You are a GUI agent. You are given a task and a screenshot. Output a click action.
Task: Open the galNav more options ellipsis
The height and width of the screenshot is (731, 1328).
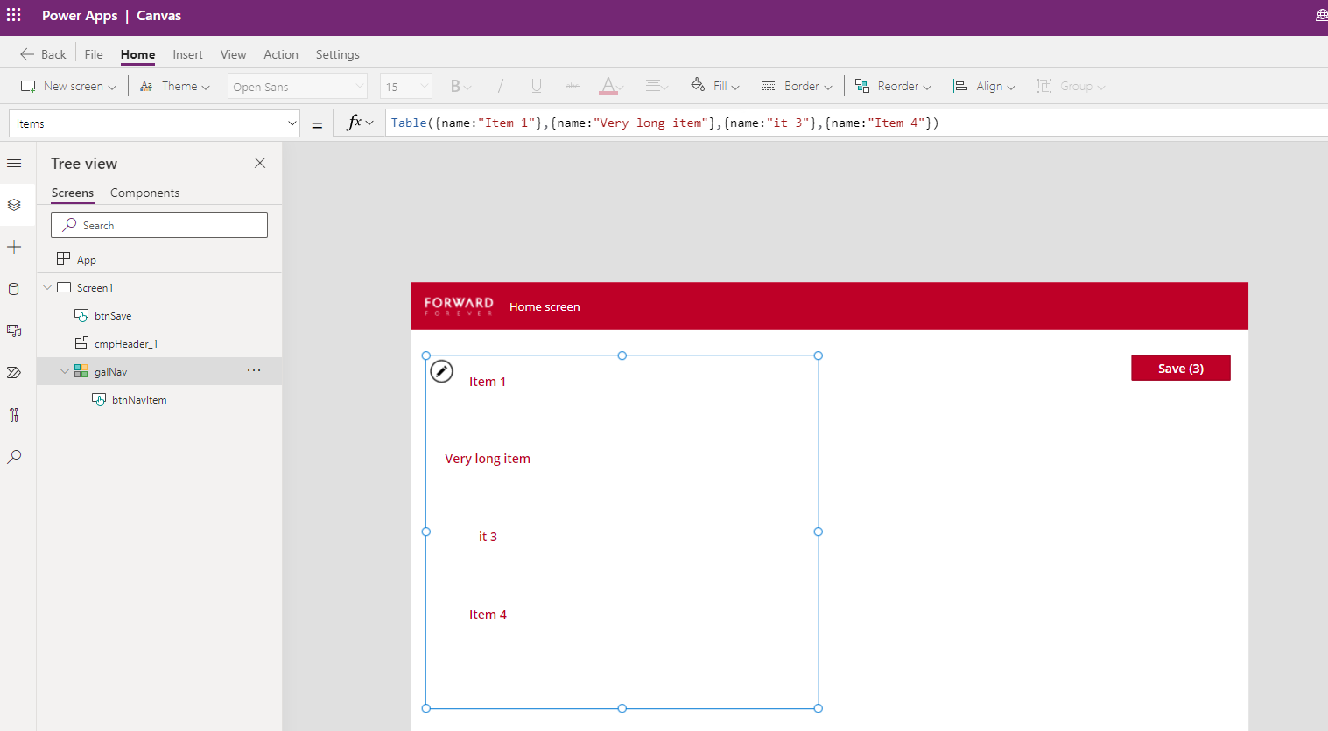pyautogui.click(x=254, y=370)
